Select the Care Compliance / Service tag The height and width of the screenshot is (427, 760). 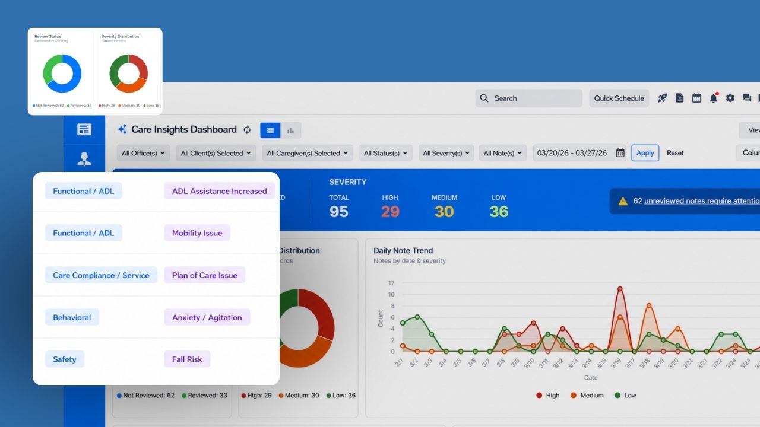click(x=101, y=275)
